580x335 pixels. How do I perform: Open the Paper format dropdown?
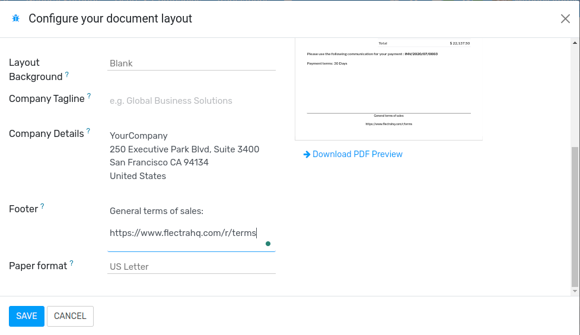click(191, 267)
